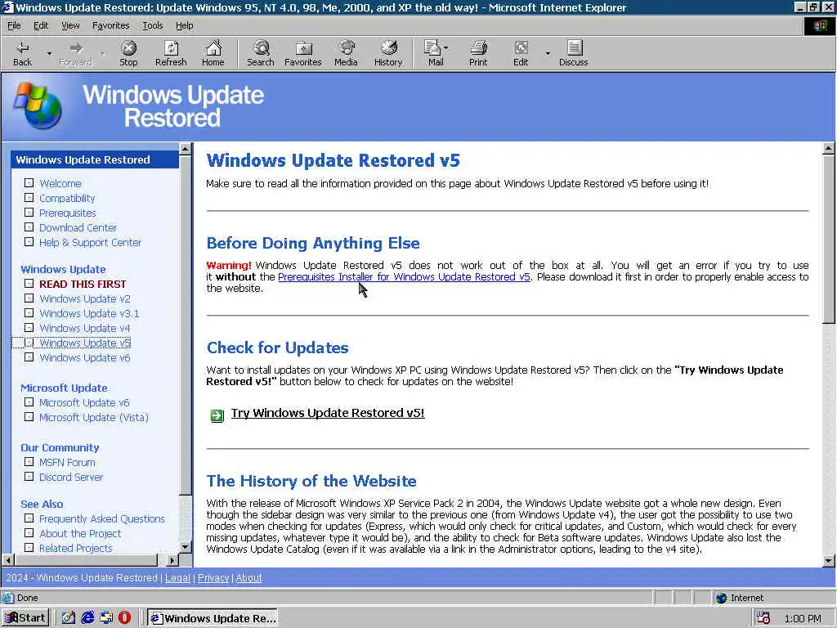Open the Back button history dropdown arrow
Image resolution: width=837 pixels, height=628 pixels.
pos(49,53)
